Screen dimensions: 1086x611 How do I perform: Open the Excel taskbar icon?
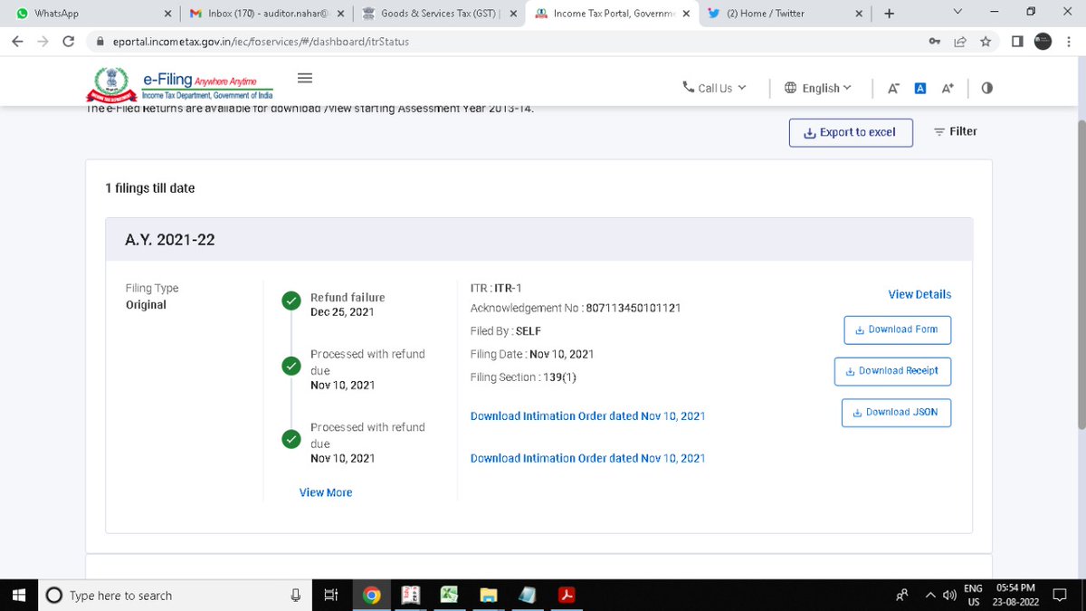click(449, 595)
